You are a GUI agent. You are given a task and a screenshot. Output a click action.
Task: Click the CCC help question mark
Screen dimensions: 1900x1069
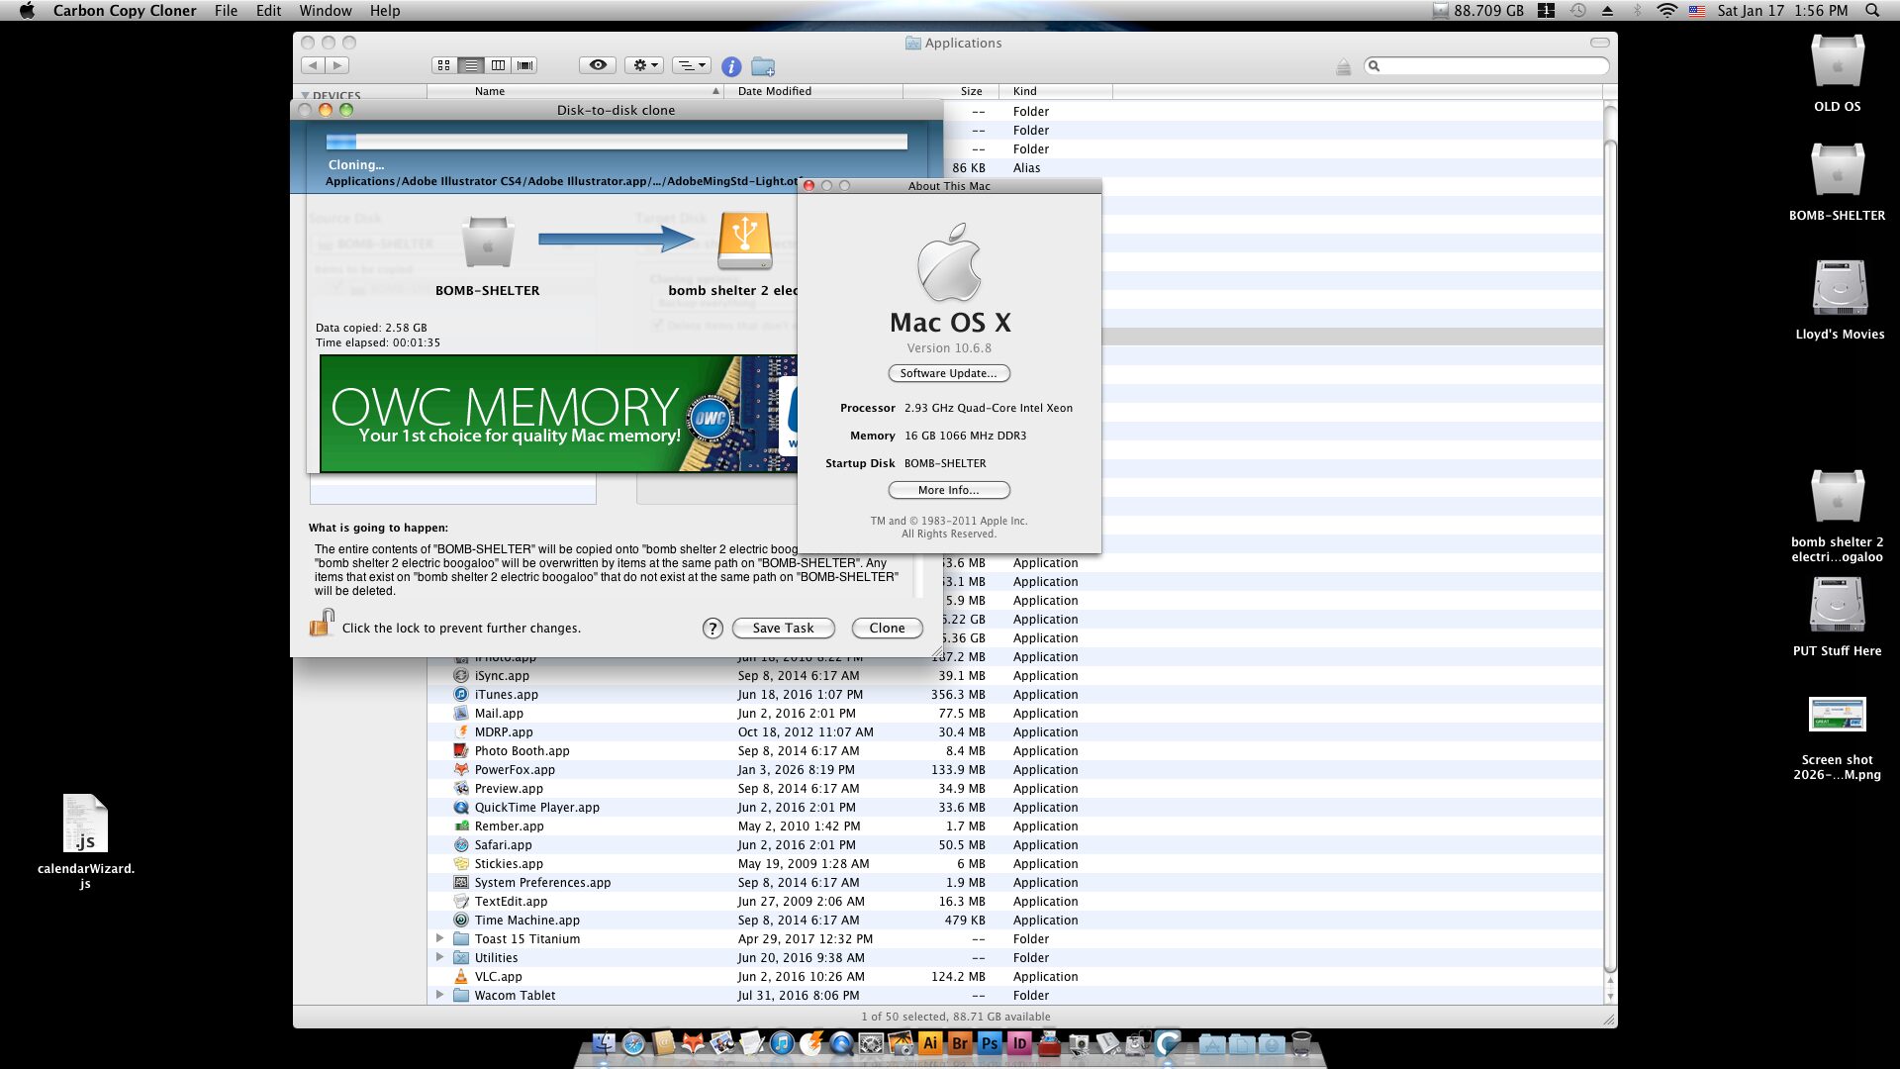[712, 629]
